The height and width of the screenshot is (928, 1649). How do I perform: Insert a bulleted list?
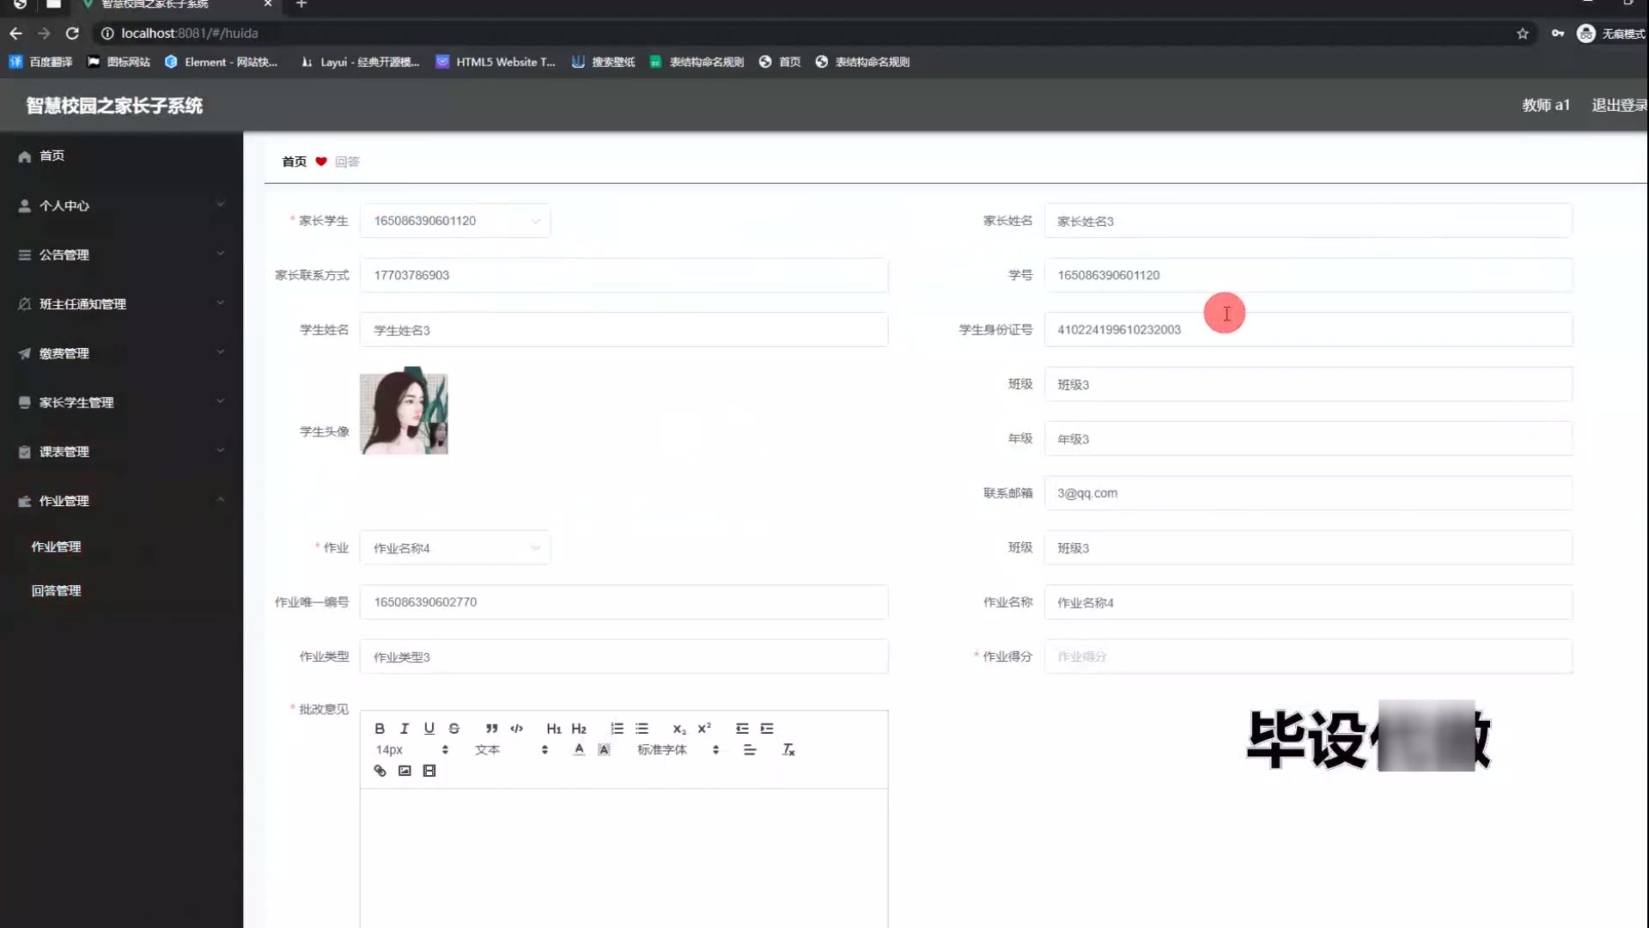pos(642,729)
